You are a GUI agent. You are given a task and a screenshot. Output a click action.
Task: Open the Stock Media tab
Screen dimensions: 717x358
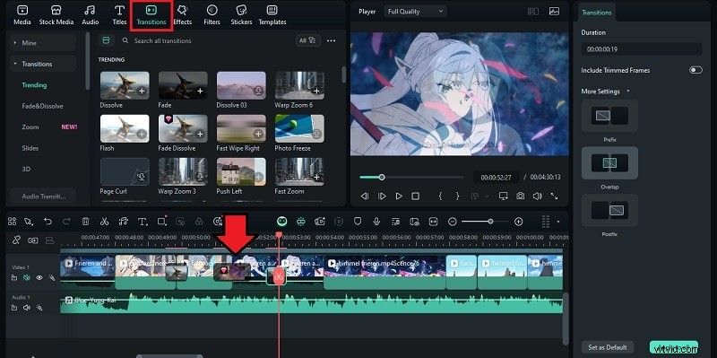tap(56, 15)
